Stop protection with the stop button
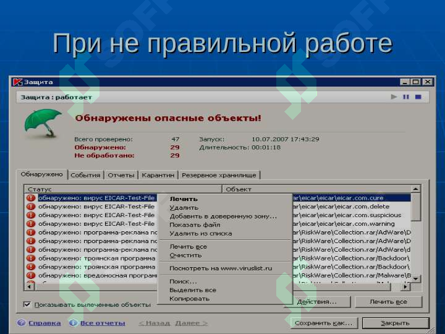The width and height of the screenshot is (445, 334). (418, 97)
